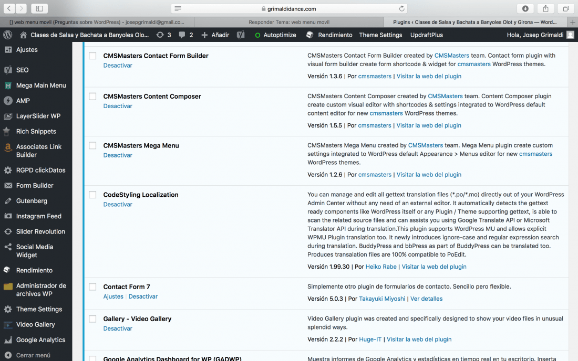Open the Yoast SEO icon in the admin bar
578x361 pixels.
click(x=241, y=35)
